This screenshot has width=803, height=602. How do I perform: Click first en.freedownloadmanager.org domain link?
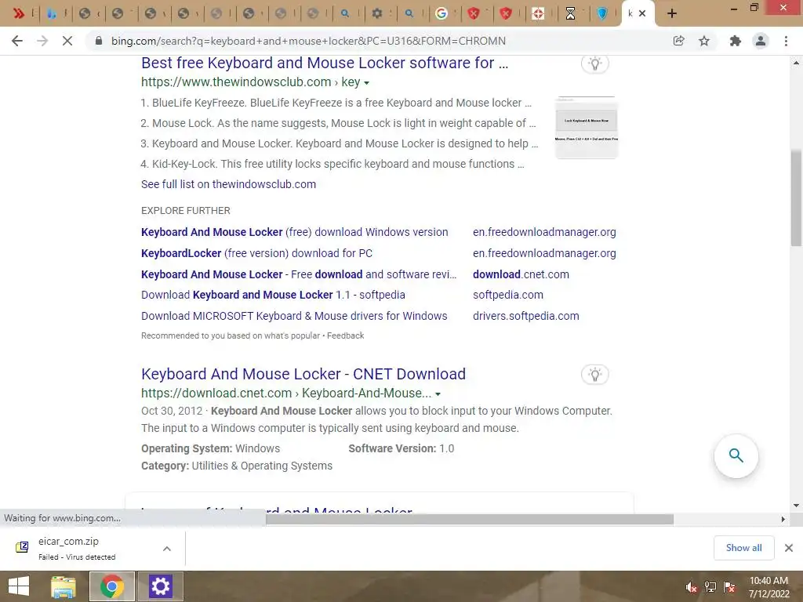(544, 232)
